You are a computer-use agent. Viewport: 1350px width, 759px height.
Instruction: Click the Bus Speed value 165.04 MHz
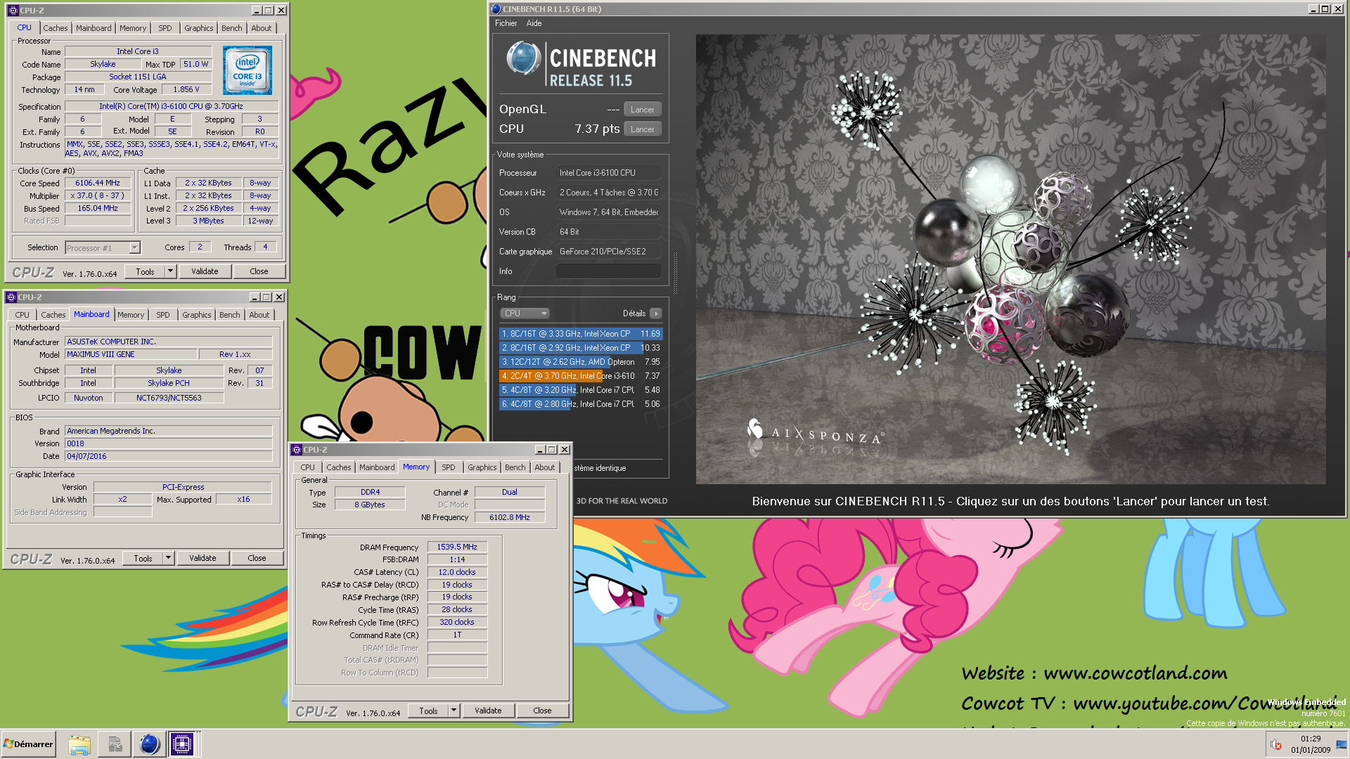click(x=98, y=209)
